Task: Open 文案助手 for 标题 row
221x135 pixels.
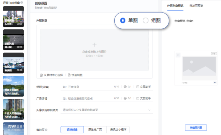Action: (144, 87)
